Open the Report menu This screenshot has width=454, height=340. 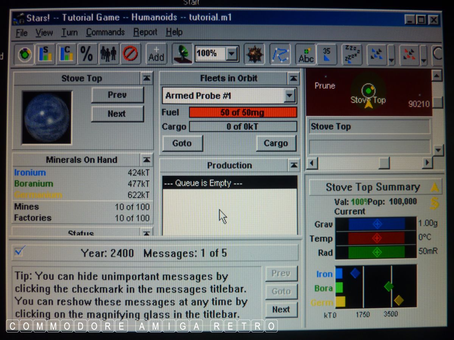pos(145,32)
